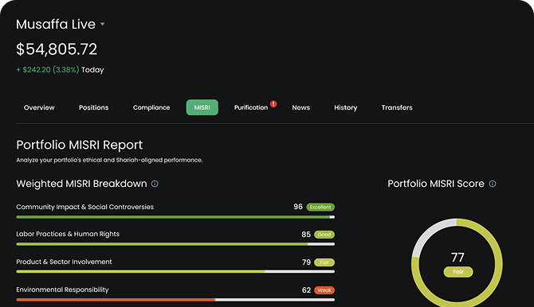Click the Product & Sector Involvement label
534x307 pixels.
(64, 262)
